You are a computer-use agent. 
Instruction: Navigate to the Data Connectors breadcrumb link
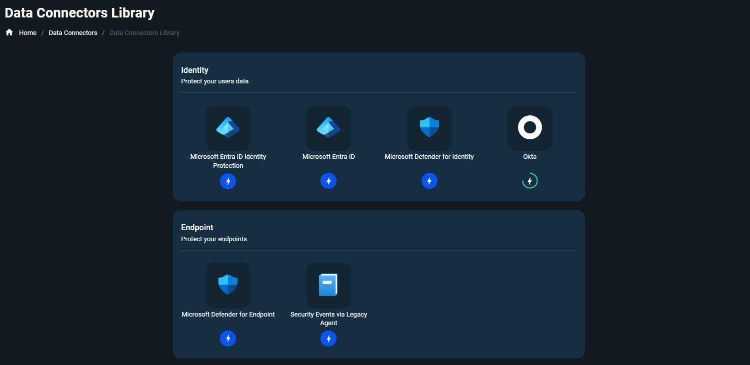[73, 33]
